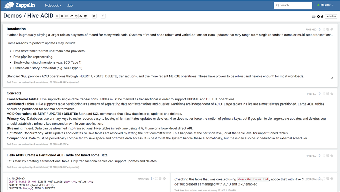This screenshot has height=192, width=340.
Task: Open interpreter binding gear settings
Action: pos(318,16)
